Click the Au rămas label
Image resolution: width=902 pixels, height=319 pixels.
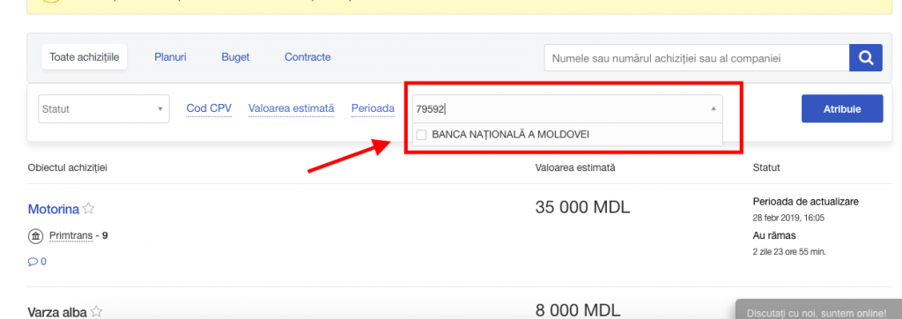pos(774,235)
